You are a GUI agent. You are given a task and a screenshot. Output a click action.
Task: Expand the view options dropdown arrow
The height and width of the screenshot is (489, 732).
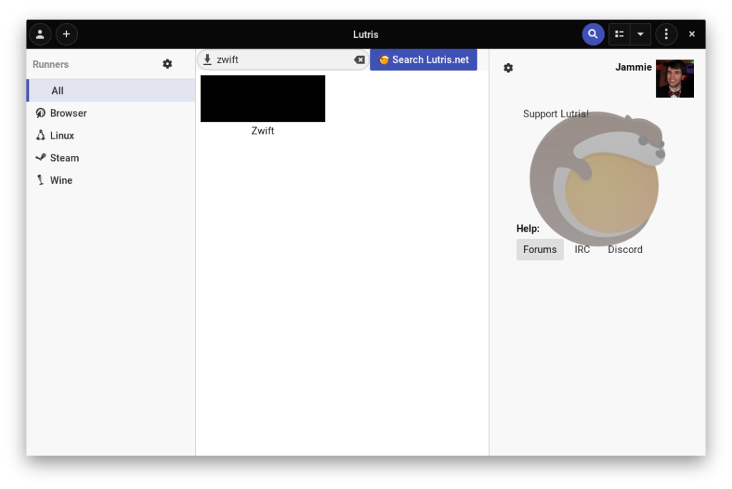click(x=640, y=34)
